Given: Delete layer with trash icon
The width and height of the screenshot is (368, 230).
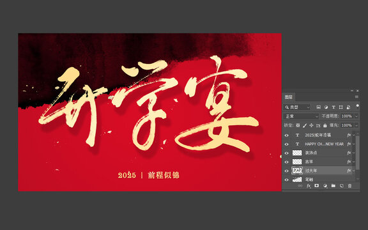Looking at the screenshot, I should point(349,186).
